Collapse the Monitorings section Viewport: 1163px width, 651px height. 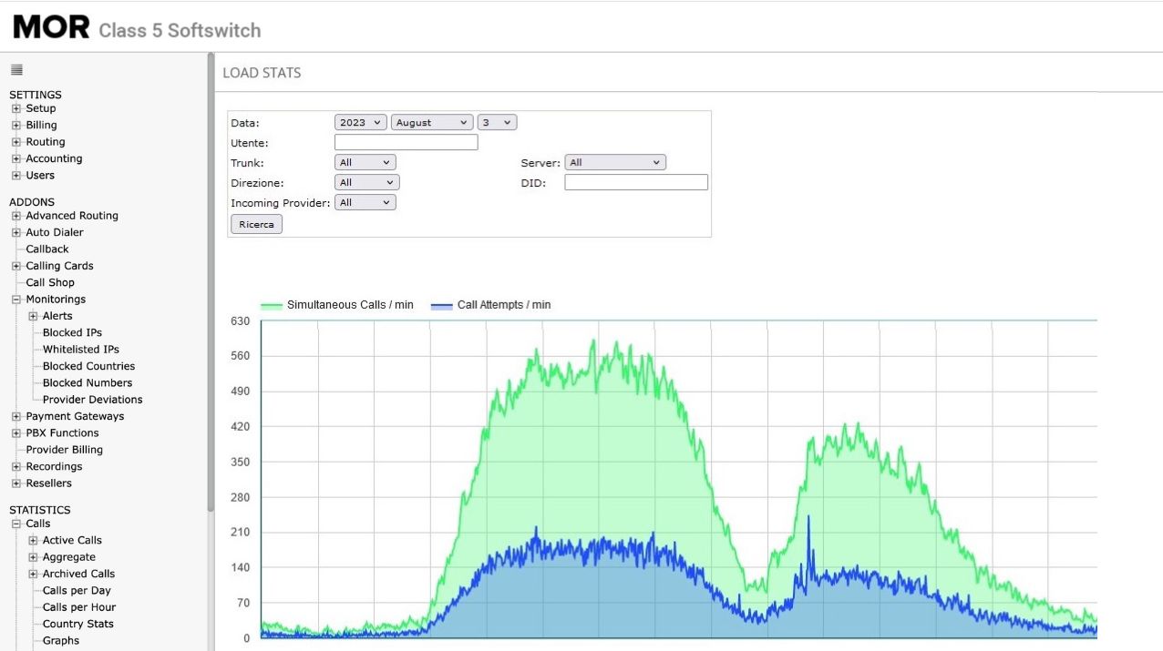pyautogui.click(x=15, y=299)
